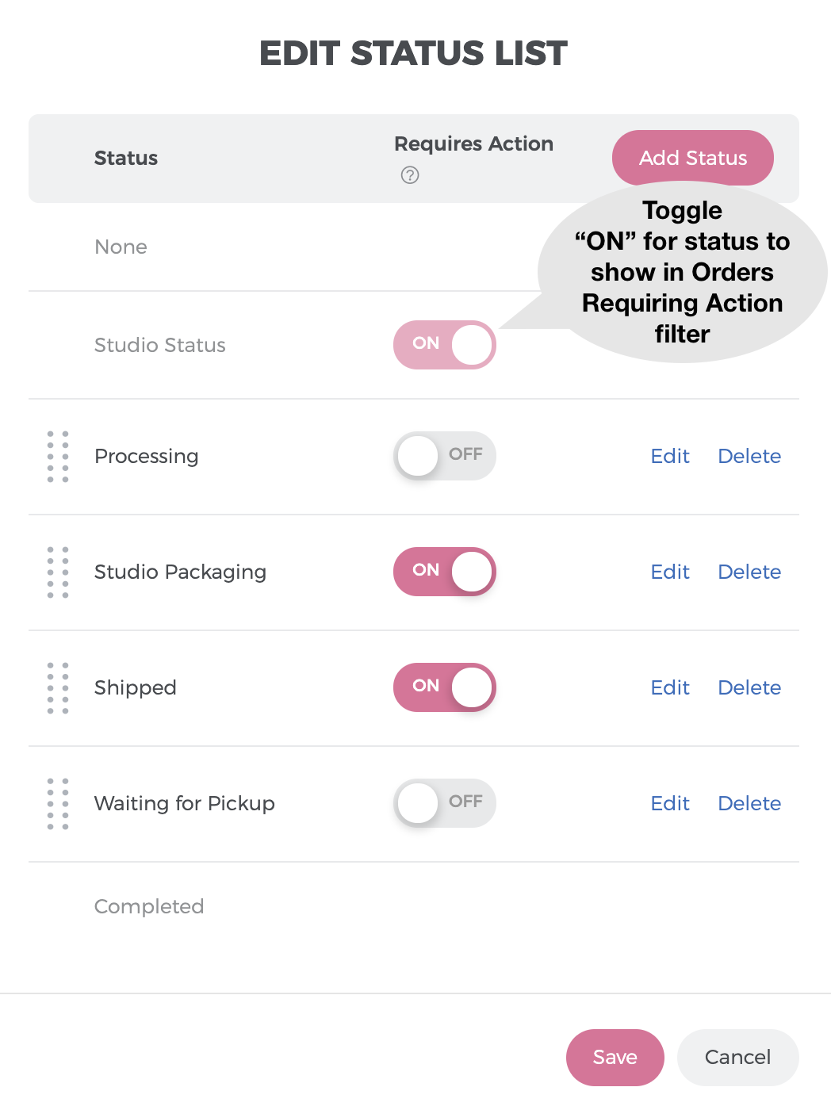Edit the Studio Packaging status
Viewport: 831px width, 1110px height.
pyautogui.click(x=670, y=572)
